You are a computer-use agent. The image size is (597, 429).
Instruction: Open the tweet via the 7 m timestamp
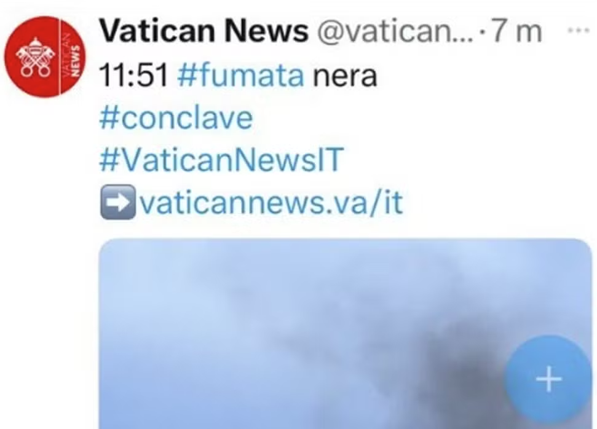pos(516,31)
